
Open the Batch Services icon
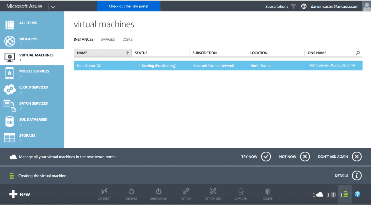[9, 106]
